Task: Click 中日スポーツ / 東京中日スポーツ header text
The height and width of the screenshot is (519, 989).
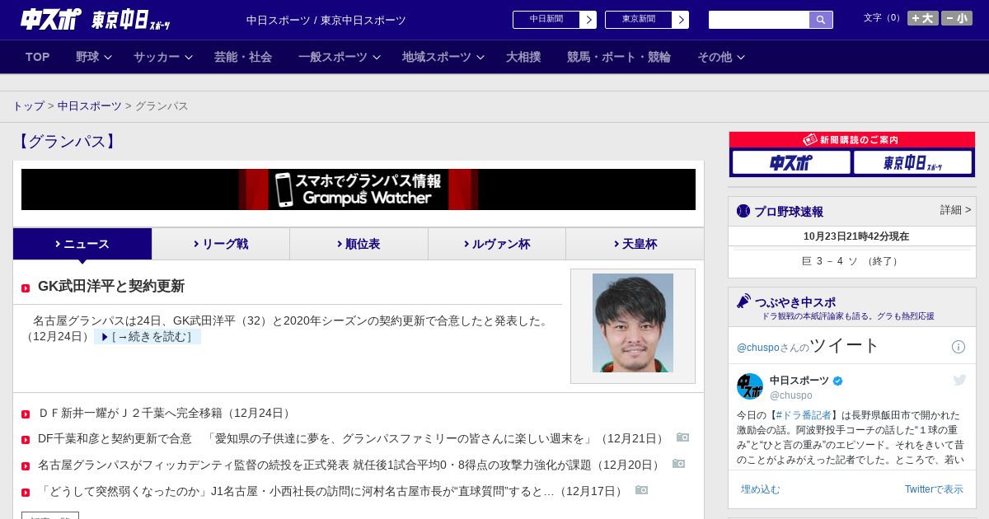Action: point(326,20)
